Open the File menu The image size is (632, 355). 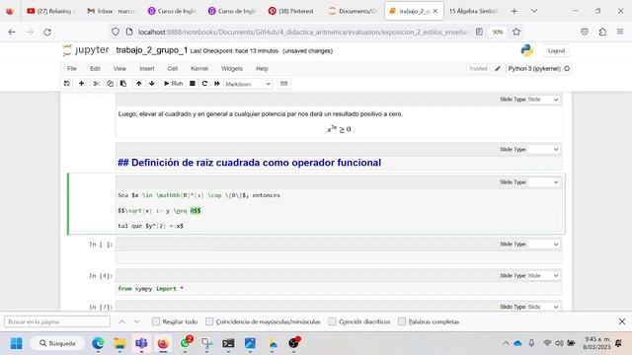(72, 68)
